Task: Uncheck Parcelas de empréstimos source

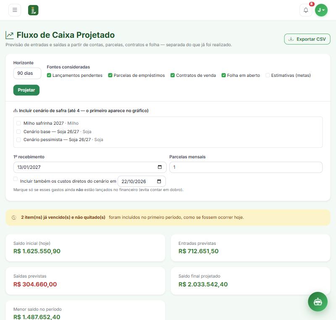Action: (110, 76)
